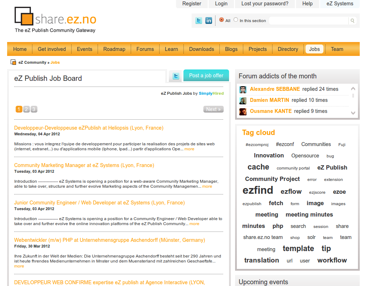This screenshot has width=369, height=286.
Task: Open the Directory menu item
Action: tap(288, 49)
